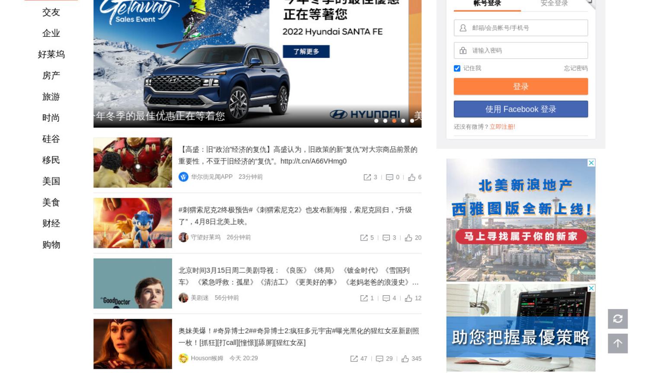Click the back-to-top arrow button
Screen dimensions: 664x373
pos(618,343)
